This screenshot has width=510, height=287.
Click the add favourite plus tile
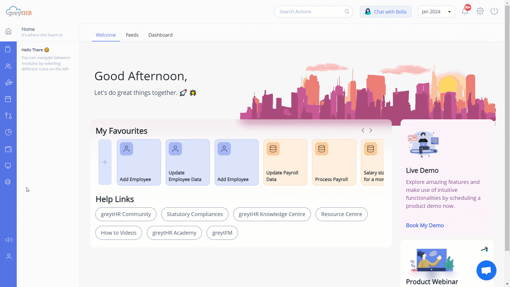tap(105, 162)
